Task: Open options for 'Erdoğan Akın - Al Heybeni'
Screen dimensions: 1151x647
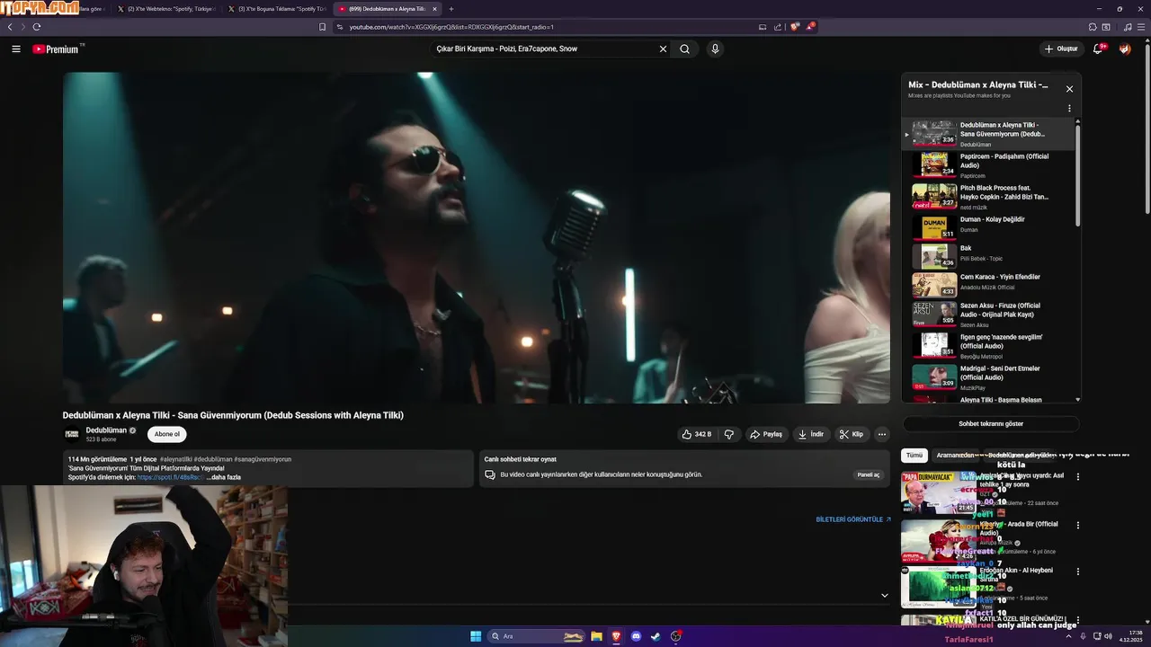Action: (x=1078, y=571)
